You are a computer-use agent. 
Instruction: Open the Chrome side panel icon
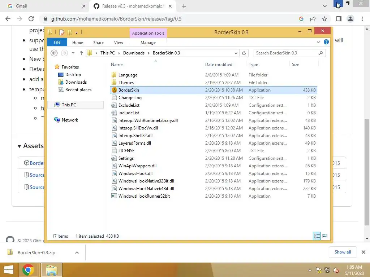pos(339,19)
